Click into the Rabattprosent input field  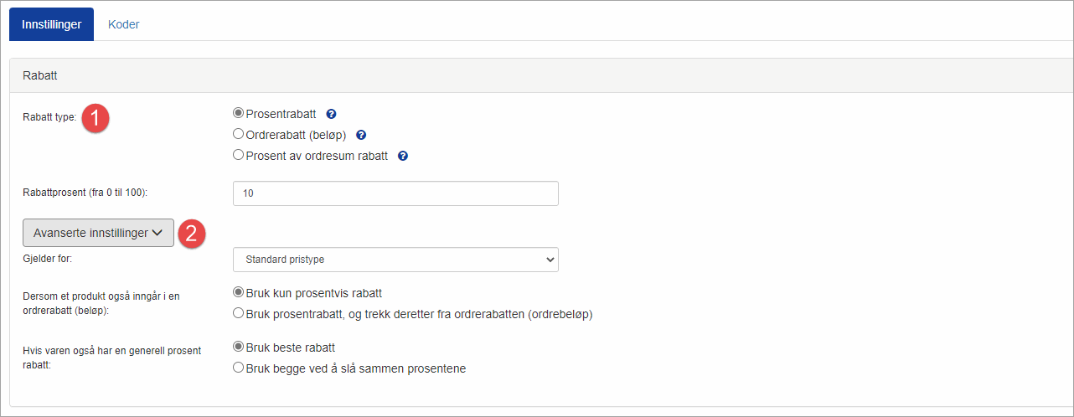click(395, 193)
